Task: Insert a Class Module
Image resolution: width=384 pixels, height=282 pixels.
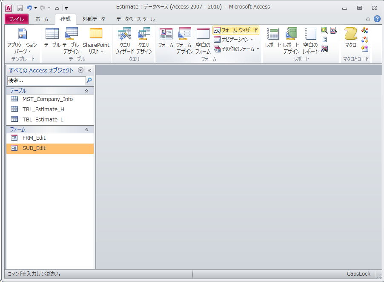Action: [x=365, y=40]
